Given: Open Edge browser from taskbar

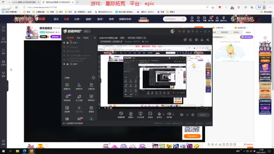Looking at the screenshot, I should pos(24,151).
